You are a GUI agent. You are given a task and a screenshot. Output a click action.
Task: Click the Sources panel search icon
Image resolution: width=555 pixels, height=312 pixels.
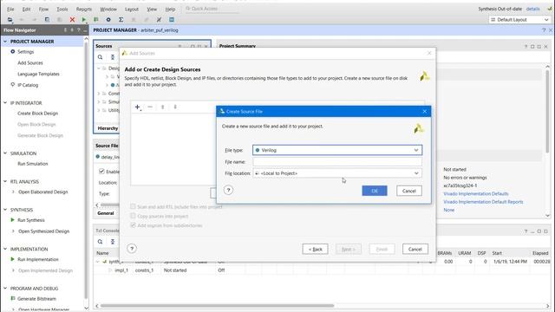coord(101,57)
